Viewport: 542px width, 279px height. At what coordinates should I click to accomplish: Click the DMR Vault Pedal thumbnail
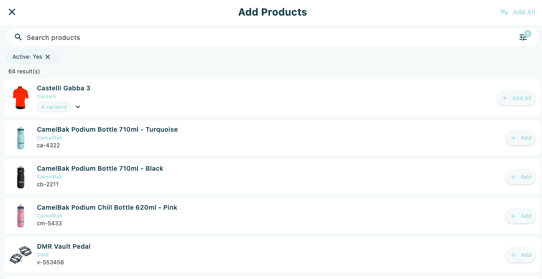pos(21,255)
